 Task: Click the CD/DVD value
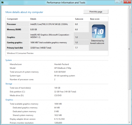58,96
